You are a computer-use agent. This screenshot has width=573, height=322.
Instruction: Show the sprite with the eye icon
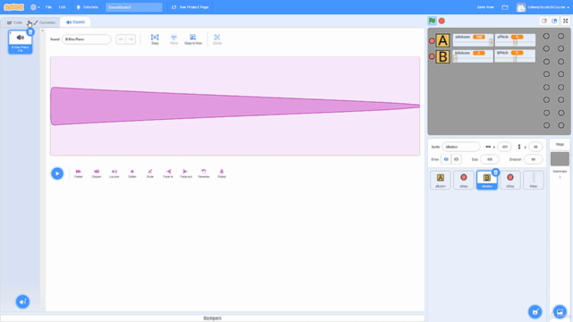point(446,159)
